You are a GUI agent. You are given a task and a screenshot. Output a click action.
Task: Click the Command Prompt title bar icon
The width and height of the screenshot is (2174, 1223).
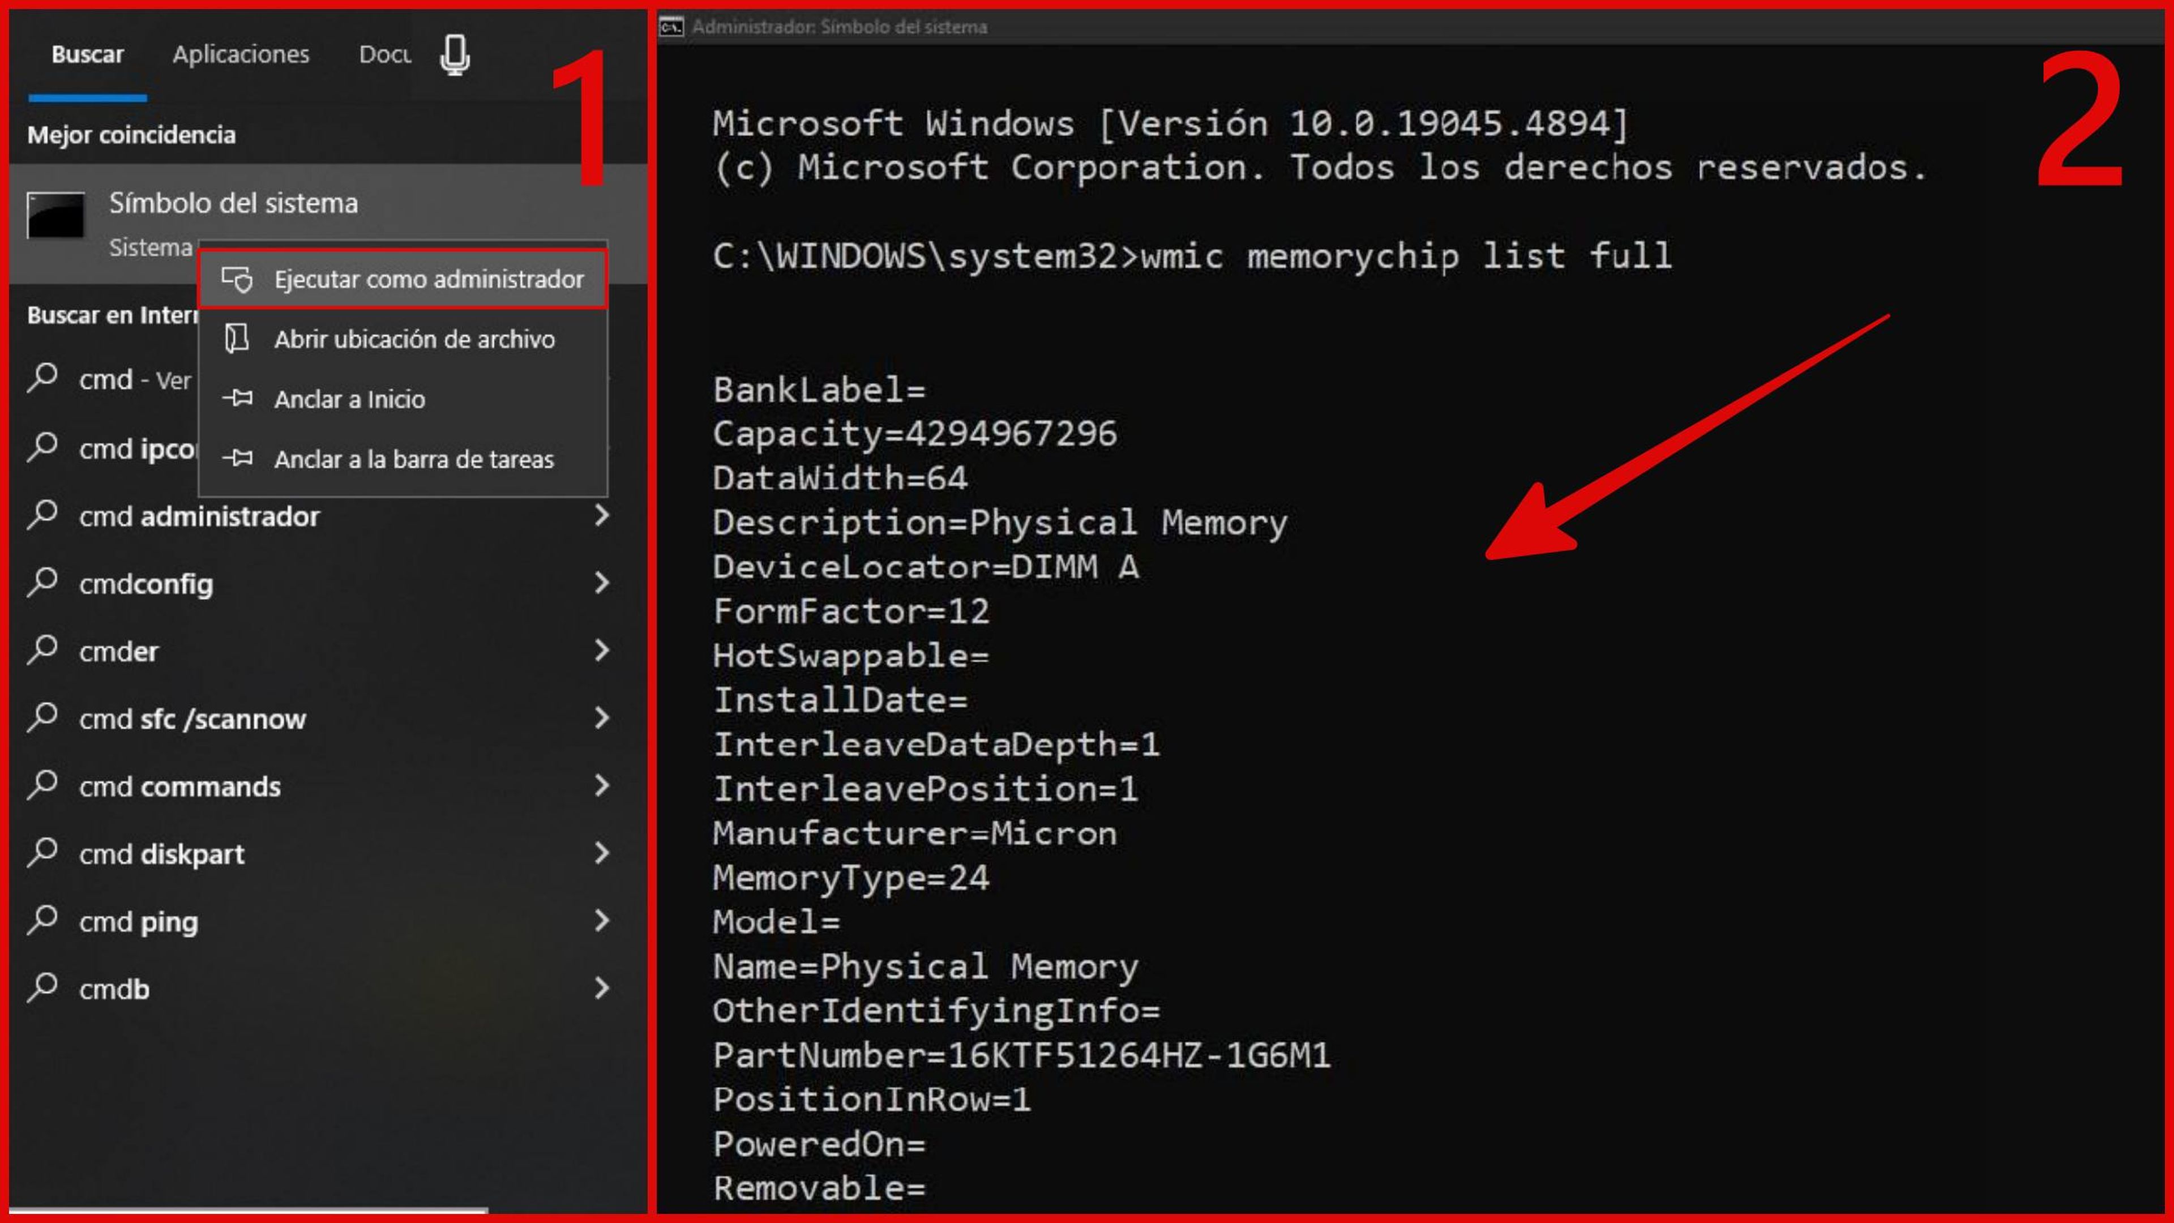(672, 27)
